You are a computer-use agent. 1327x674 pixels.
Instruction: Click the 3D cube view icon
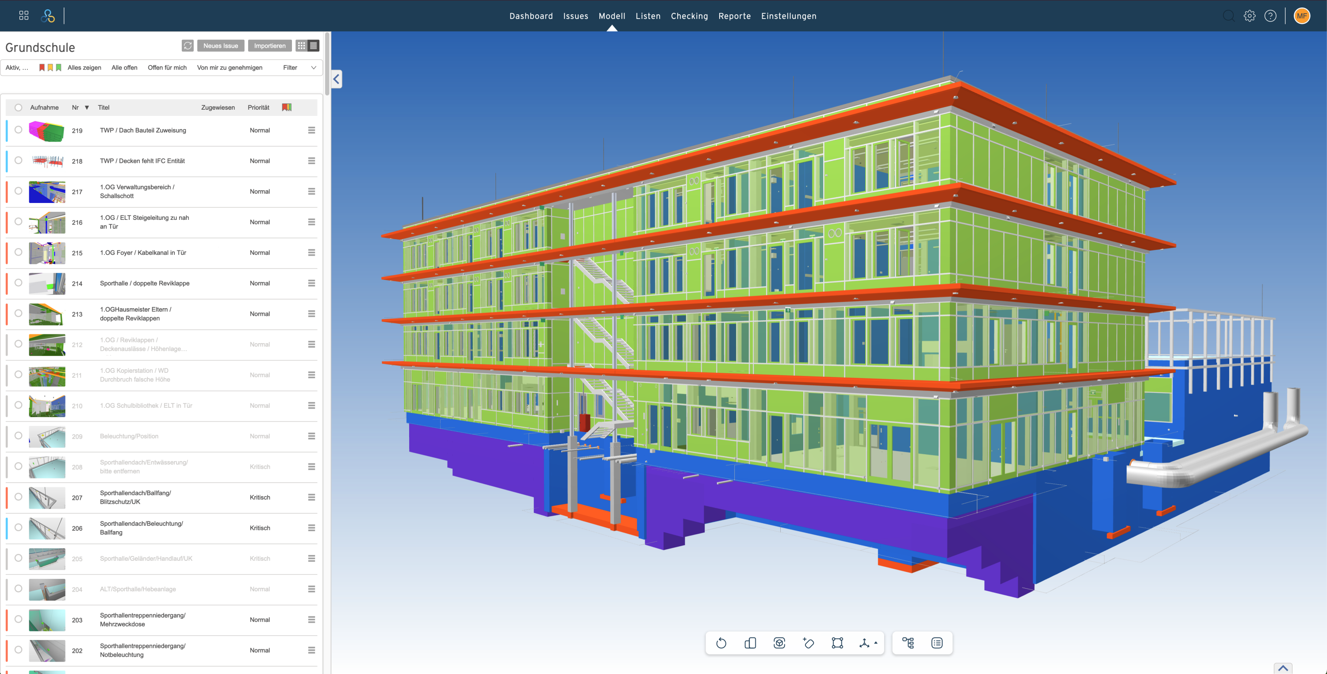point(779,643)
